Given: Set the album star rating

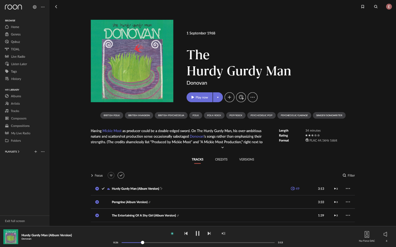Looking at the screenshot, I should 312,136.
